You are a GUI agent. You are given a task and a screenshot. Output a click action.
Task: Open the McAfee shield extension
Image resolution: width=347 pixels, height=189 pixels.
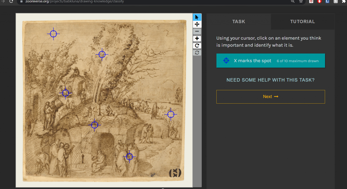[x=311, y=1]
